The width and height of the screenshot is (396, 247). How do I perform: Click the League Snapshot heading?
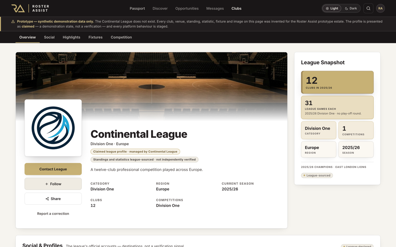pos(323,62)
